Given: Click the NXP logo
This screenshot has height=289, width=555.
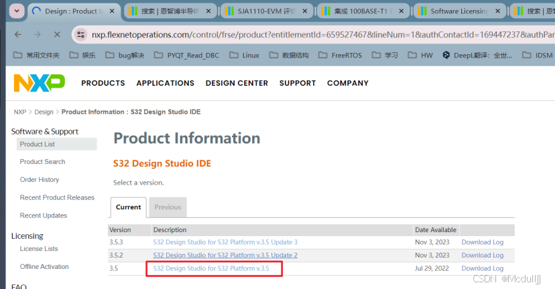Looking at the screenshot, I should 40,83.
